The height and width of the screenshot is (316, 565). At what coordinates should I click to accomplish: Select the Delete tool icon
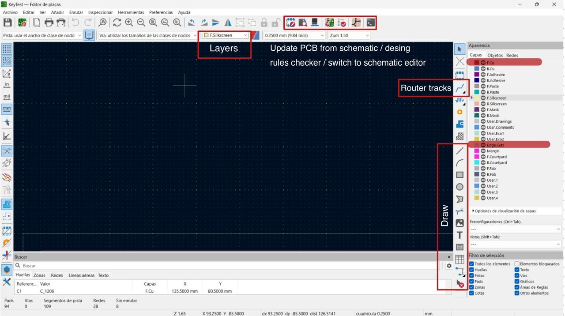[x=460, y=284]
